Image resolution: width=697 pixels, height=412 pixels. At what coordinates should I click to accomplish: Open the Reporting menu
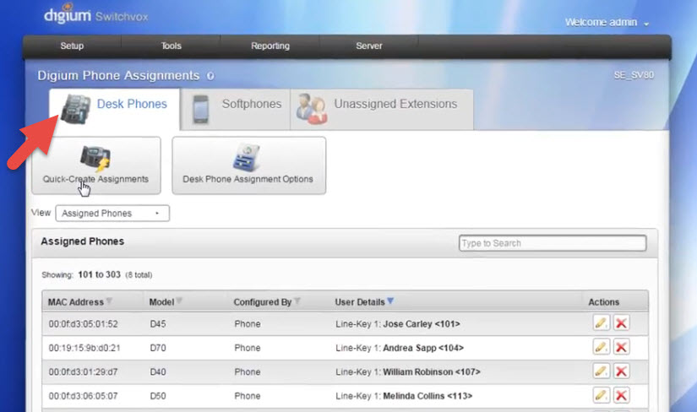(270, 46)
